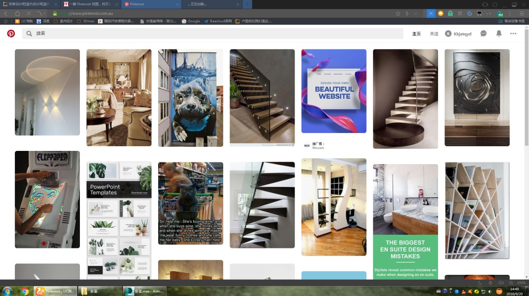
Task: Switch to the 正在加载 browser tab
Action: (x=212, y=4)
